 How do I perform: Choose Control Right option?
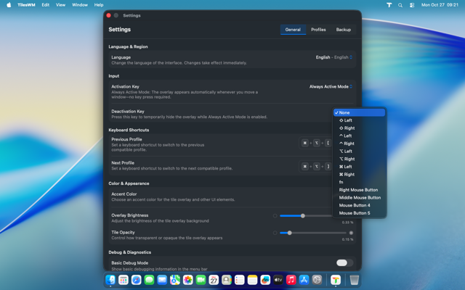(359, 144)
